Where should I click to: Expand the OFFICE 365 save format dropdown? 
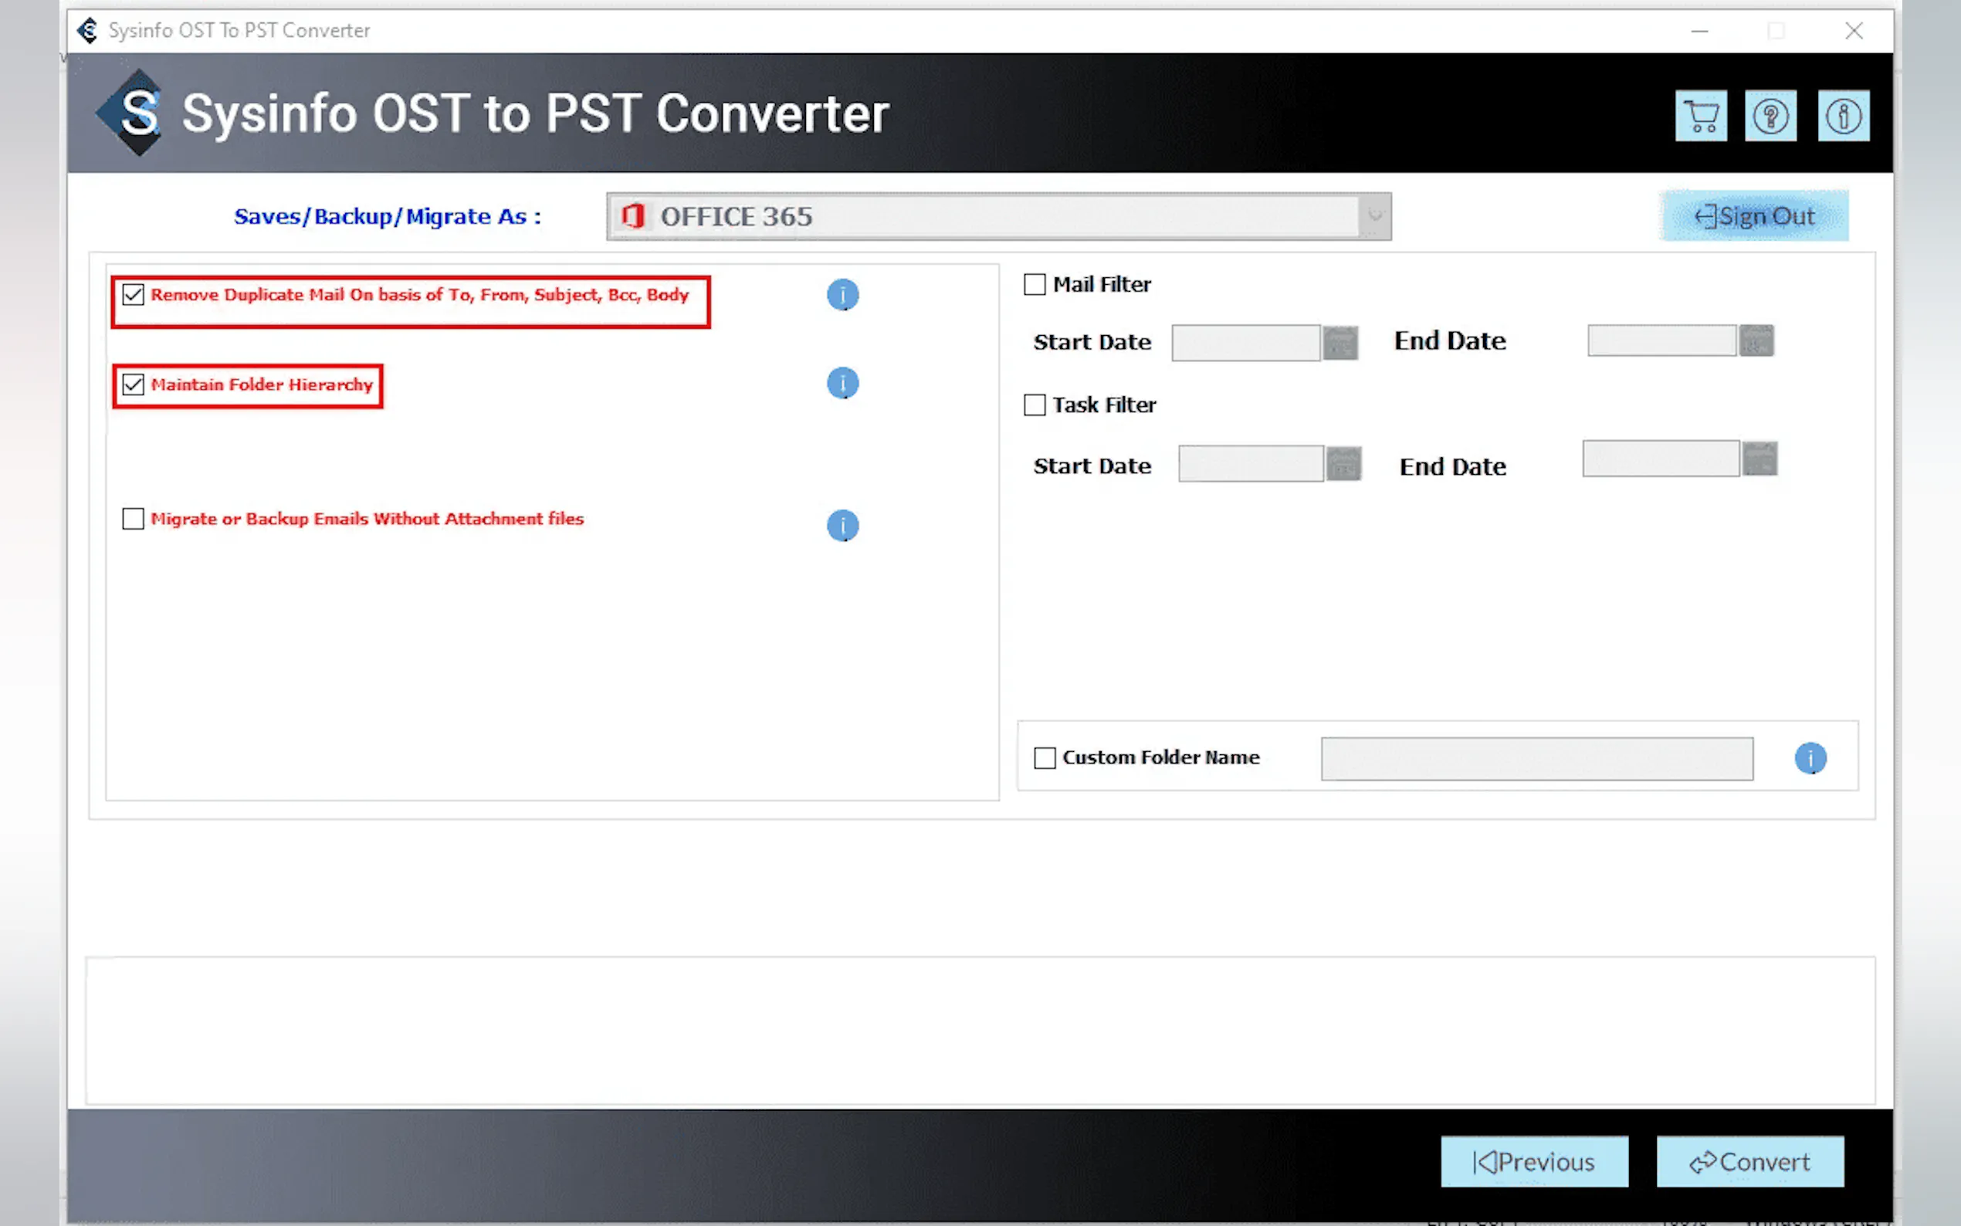[1374, 216]
